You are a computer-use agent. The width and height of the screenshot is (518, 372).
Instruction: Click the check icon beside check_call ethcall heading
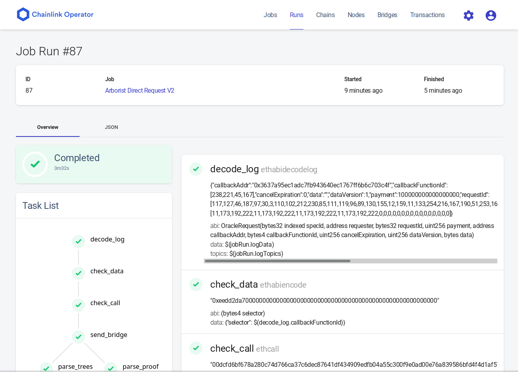tap(196, 348)
